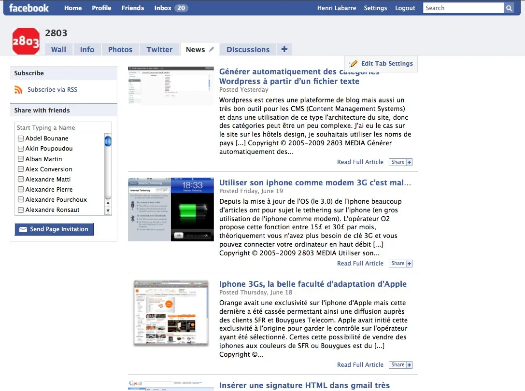Open 'Insérer une signature HTML' article title

[304, 385]
